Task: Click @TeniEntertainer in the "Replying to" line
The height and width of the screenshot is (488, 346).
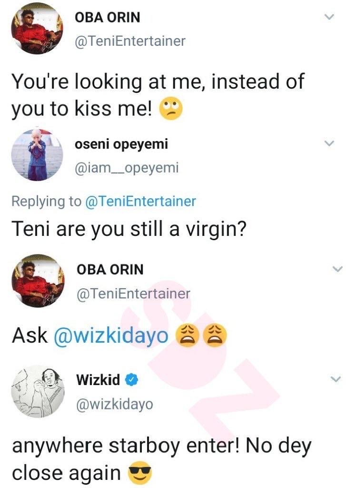Action: 140,201
